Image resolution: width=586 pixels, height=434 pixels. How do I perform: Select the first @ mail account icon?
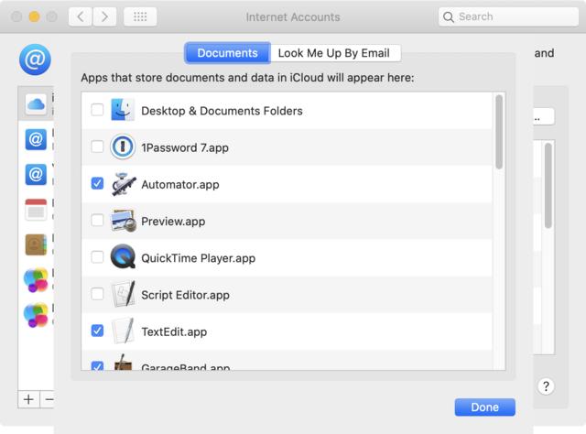click(36, 139)
